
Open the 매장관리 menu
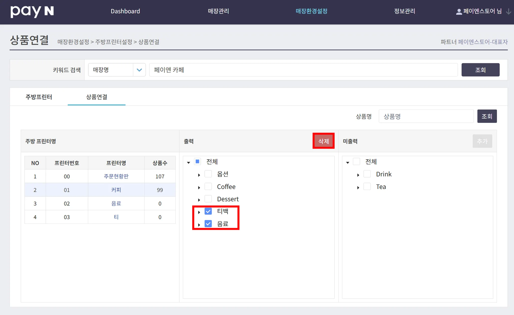(x=218, y=11)
